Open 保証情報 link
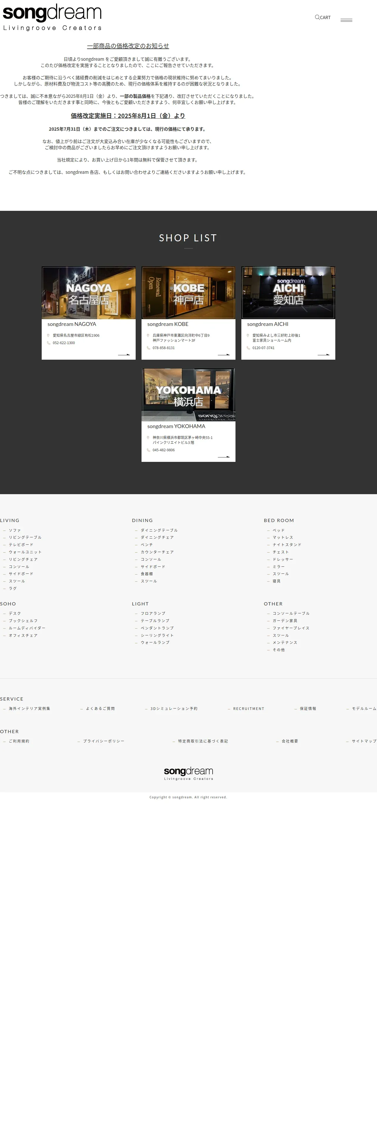 pos(308,708)
